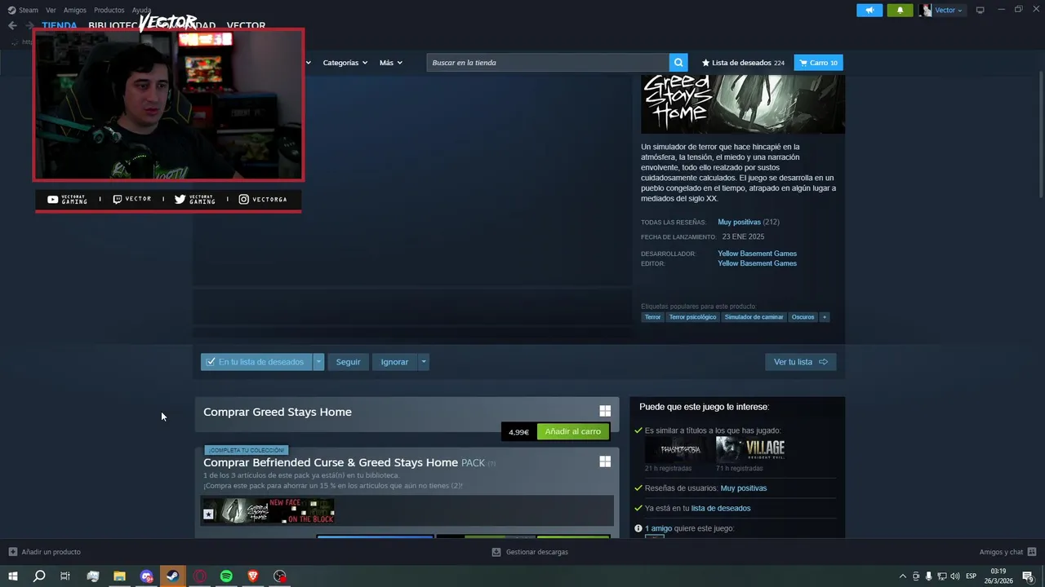Image resolution: width=1045 pixels, height=587 pixels.
Task: Click the volume icon in the system tray
Action: pyautogui.click(x=954, y=576)
